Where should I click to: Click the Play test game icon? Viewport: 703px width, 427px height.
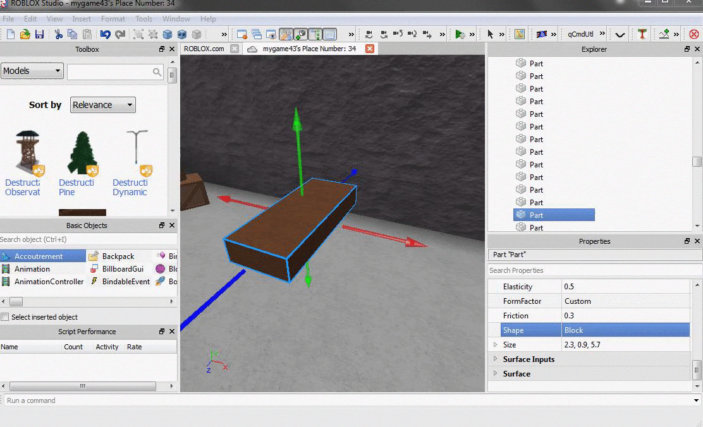click(460, 34)
